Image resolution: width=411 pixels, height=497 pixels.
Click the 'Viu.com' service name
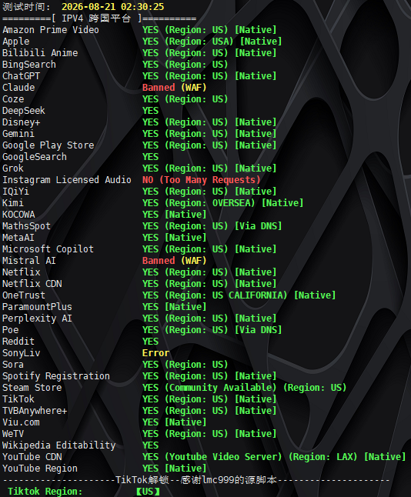[22, 422]
